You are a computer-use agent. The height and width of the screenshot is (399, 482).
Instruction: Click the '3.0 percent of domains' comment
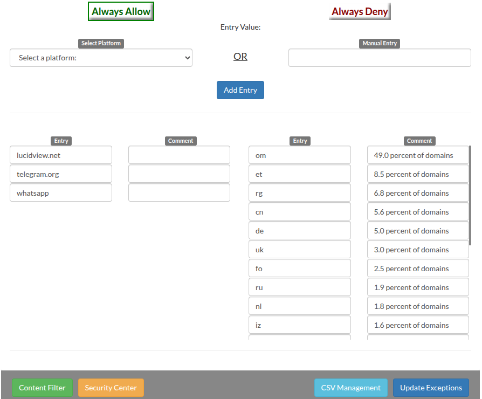(418, 250)
